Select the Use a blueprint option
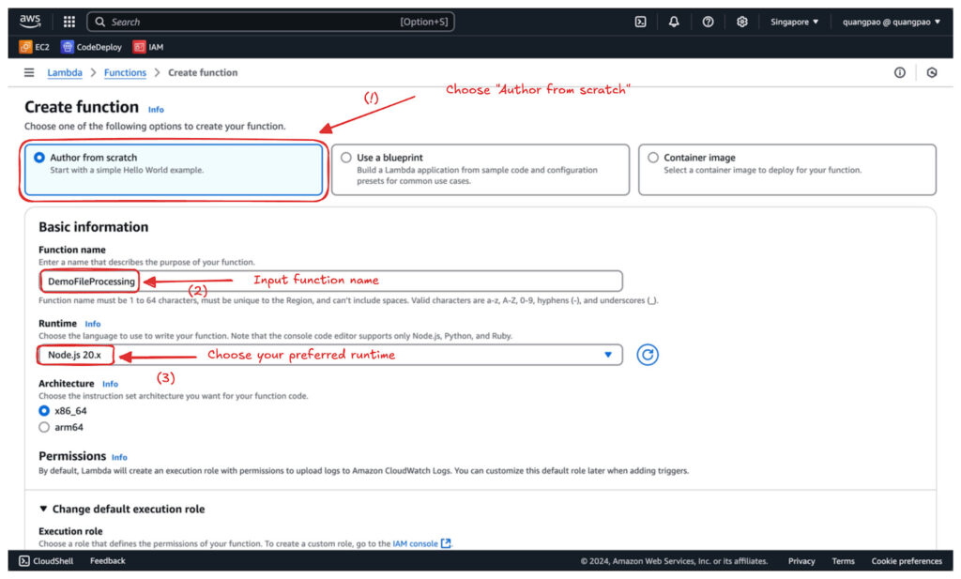 tap(480, 170)
